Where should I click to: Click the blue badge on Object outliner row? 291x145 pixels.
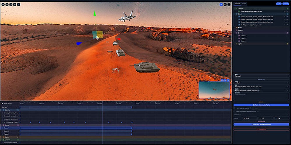click(288, 14)
